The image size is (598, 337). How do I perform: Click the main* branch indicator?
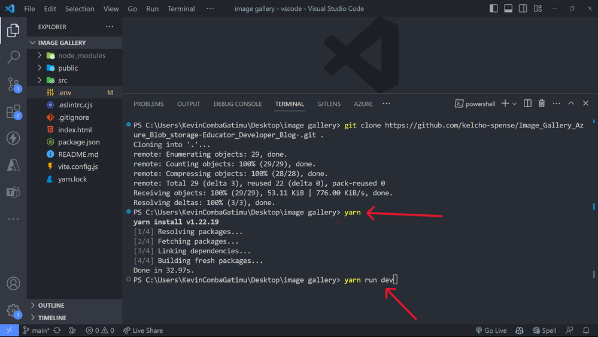[x=37, y=330]
